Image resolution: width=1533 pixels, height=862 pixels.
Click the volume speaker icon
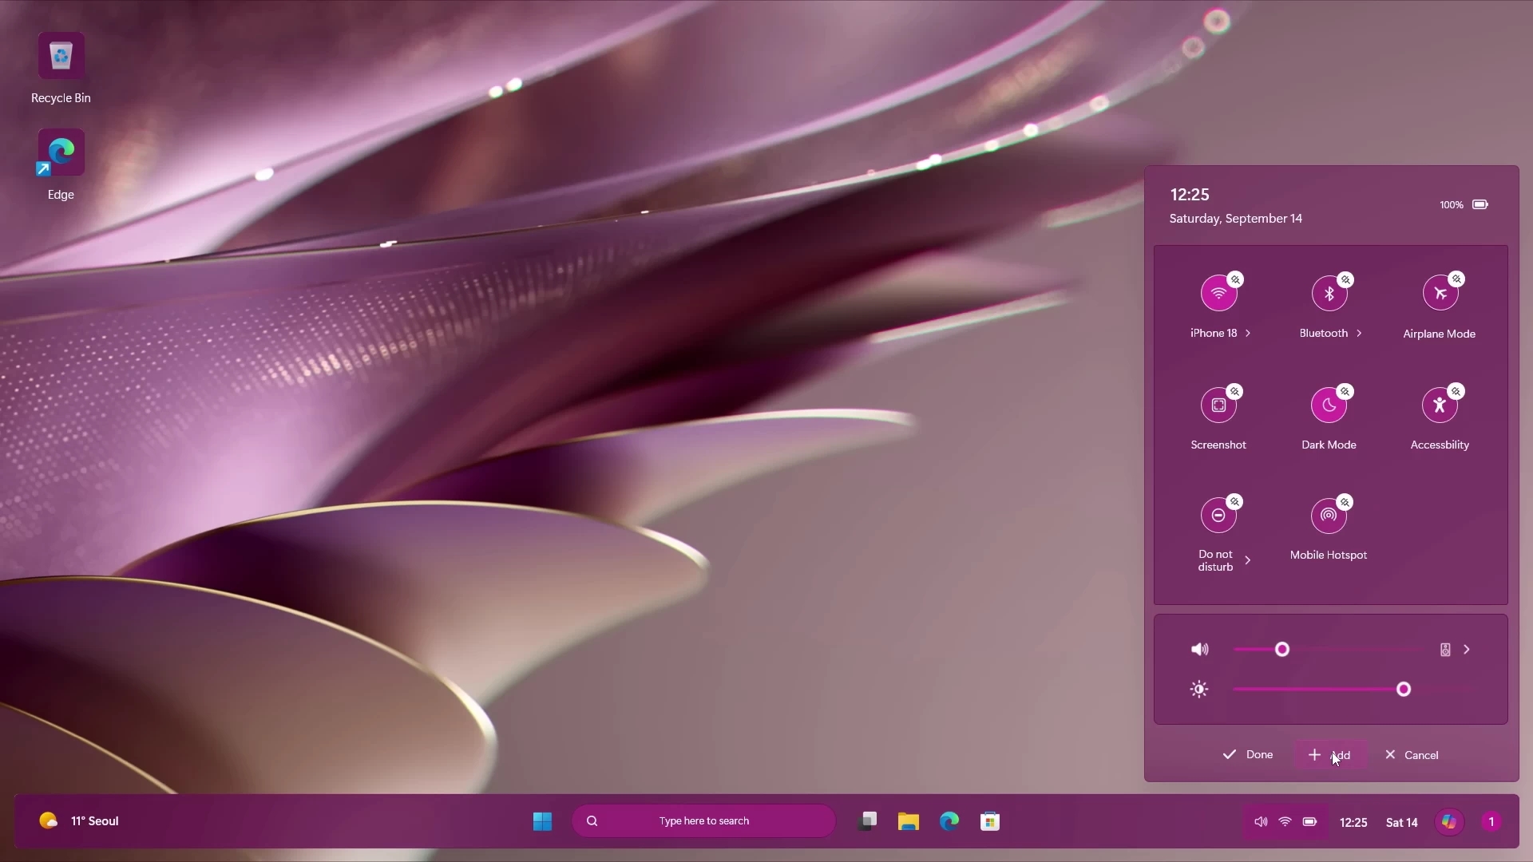[x=1198, y=649]
